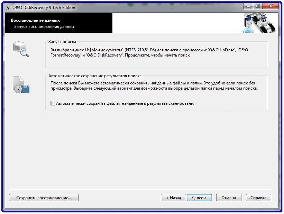This screenshot has height=214, width=284.
Task: Click 'Сохранить восстановление...' button
Action: [x=44, y=198]
